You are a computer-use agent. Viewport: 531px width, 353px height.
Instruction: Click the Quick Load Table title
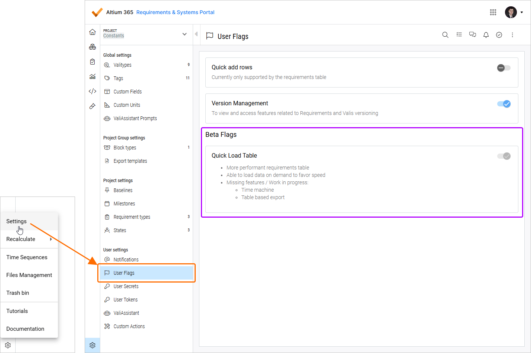234,156
